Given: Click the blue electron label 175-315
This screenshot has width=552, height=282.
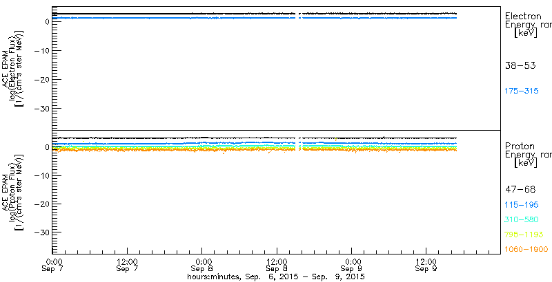Looking at the screenshot, I should coord(522,91).
